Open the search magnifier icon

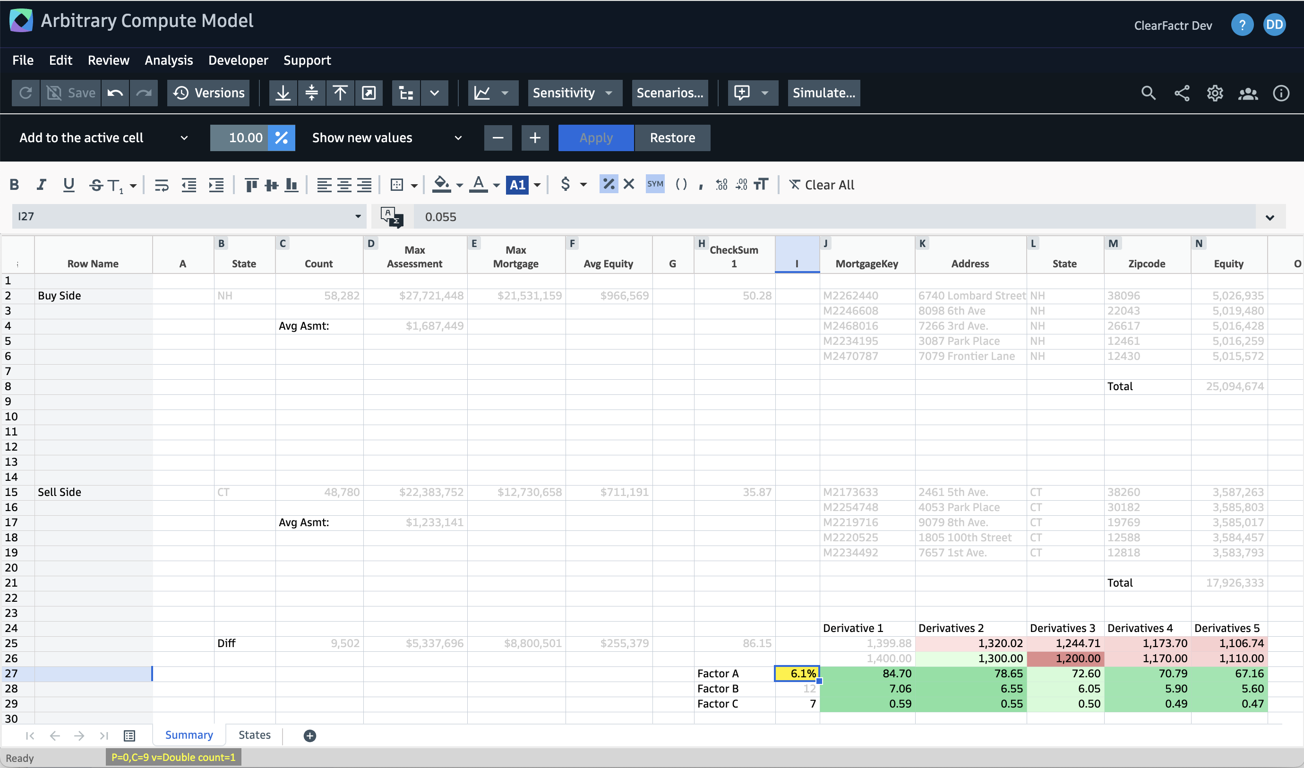tap(1148, 93)
